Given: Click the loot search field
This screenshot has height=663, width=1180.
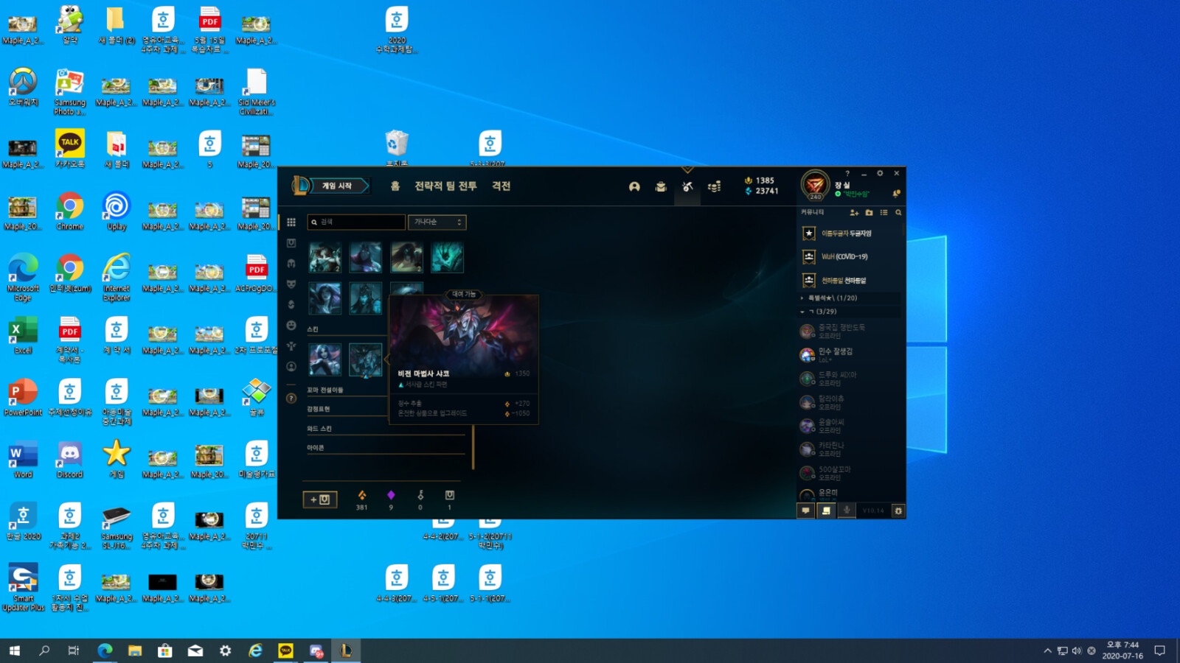Looking at the screenshot, I should pyautogui.click(x=356, y=222).
